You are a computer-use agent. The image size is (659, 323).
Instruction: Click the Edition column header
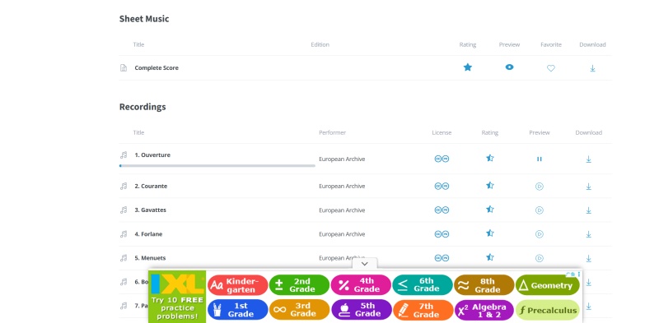320,44
